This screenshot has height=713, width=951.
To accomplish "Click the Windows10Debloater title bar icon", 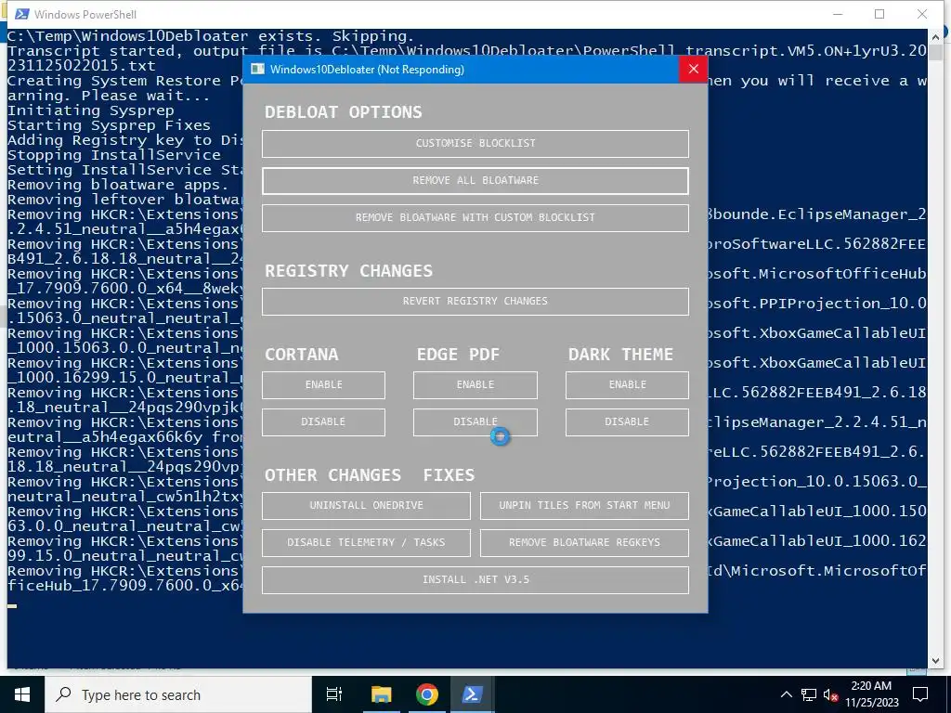I will pos(258,69).
